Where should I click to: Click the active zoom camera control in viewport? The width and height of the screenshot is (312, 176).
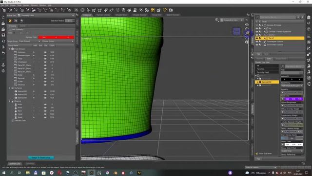[x=247, y=33]
